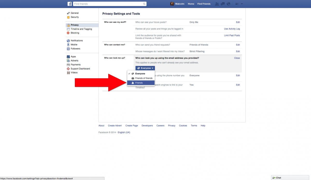This screenshot has width=311, height=180.
Task: Click the Timeline and Tagging icon
Action: pyautogui.click(x=68, y=29)
